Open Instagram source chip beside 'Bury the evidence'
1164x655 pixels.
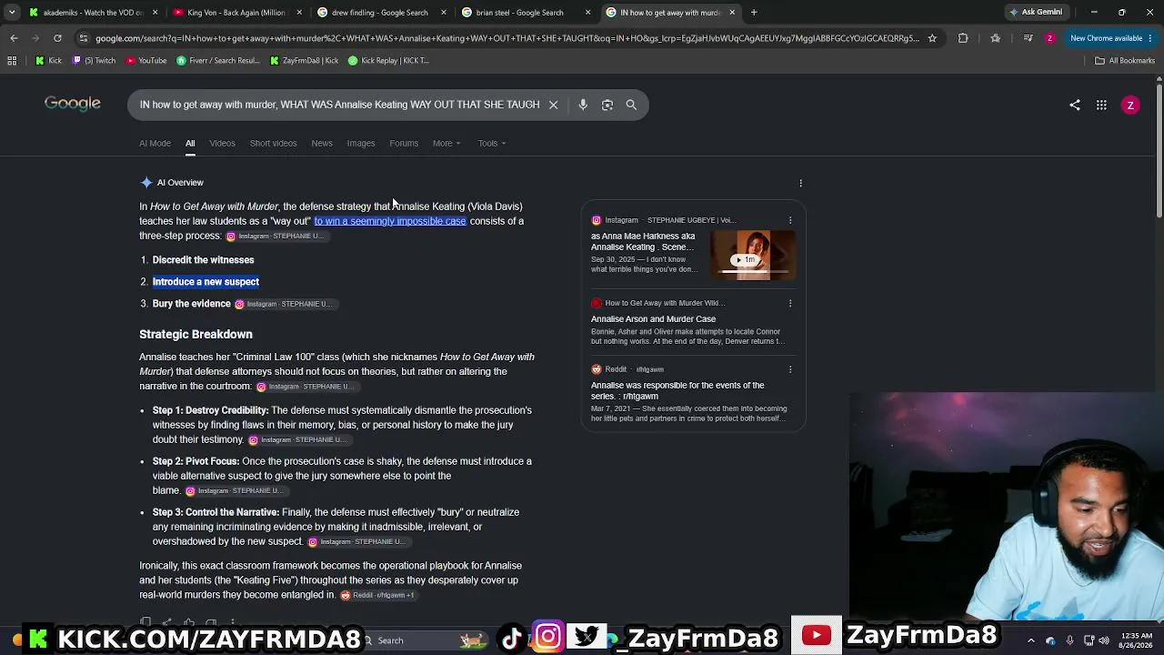pos(285,304)
